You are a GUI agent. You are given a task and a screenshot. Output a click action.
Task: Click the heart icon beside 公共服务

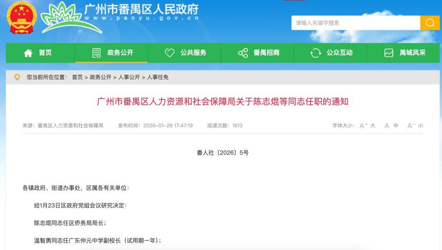coord(169,53)
